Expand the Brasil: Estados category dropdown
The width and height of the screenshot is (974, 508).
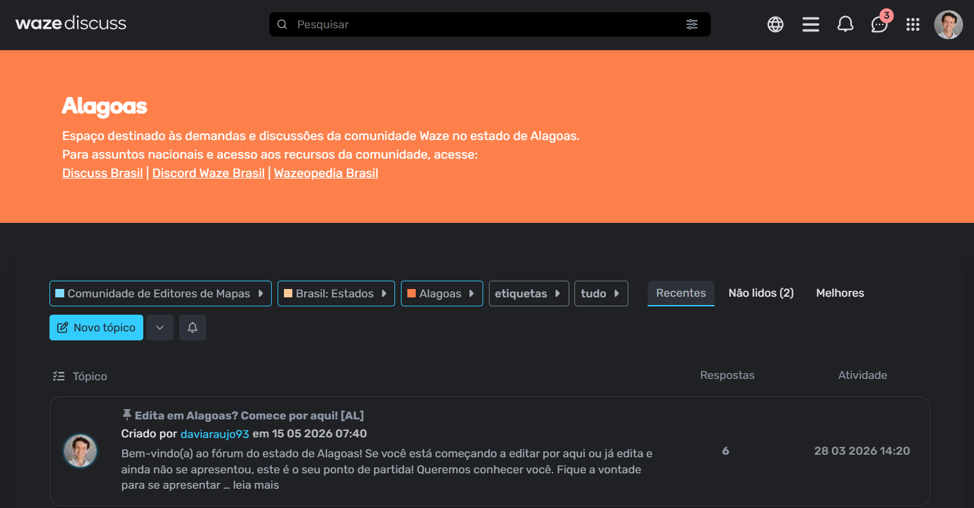[336, 293]
